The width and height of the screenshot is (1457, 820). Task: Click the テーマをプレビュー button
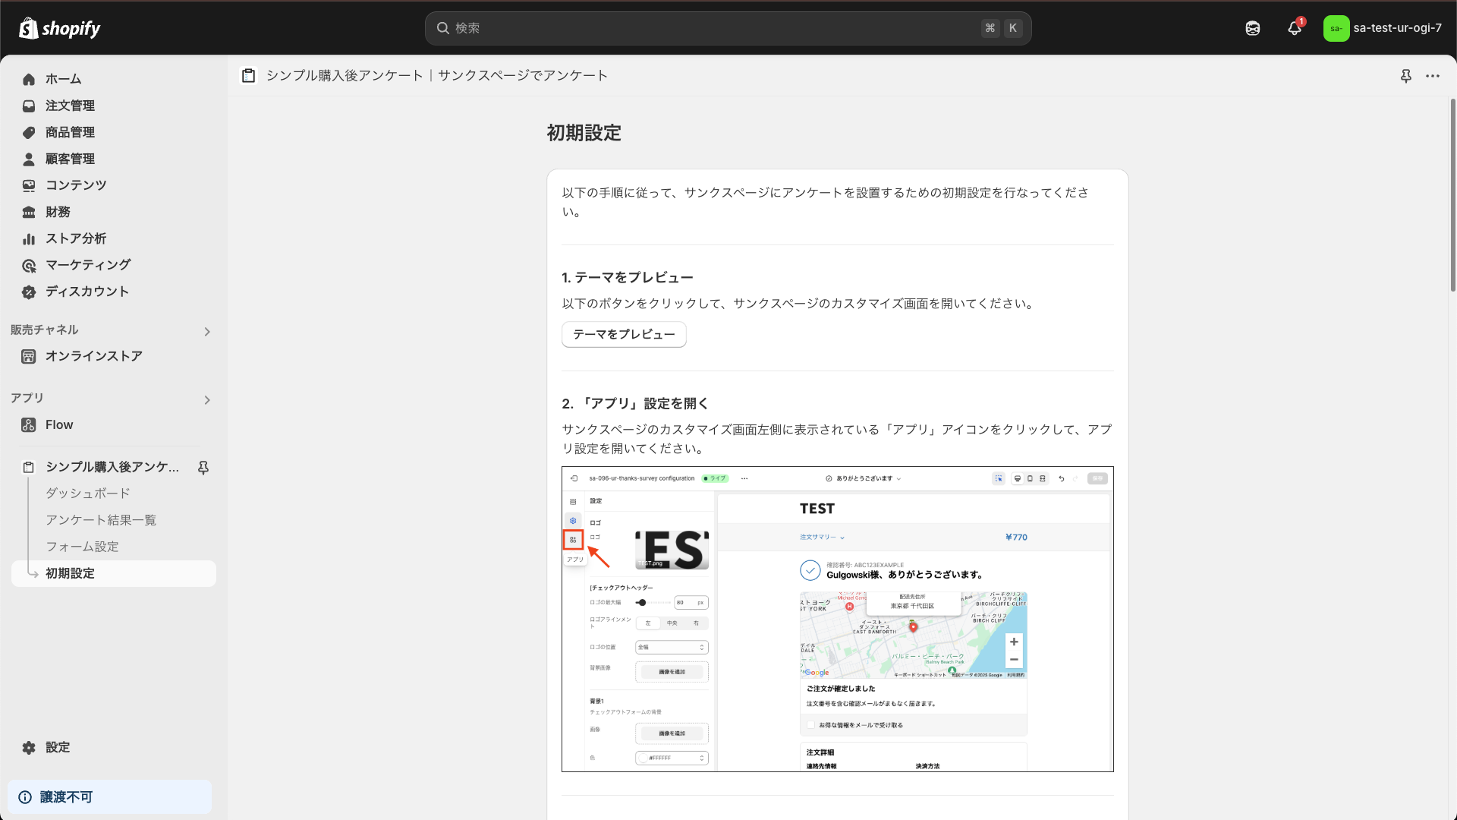point(623,334)
